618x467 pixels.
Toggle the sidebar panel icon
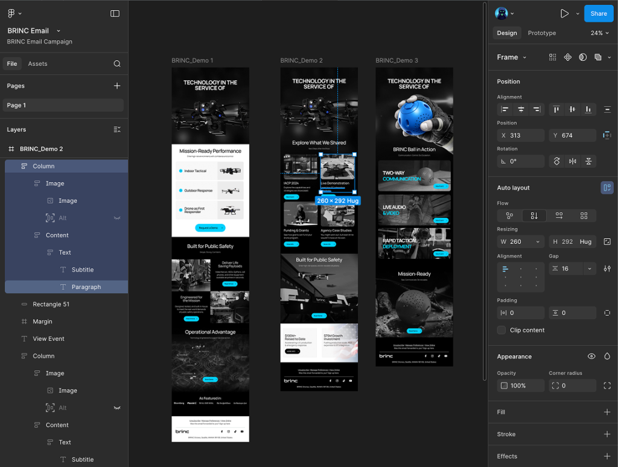(115, 13)
